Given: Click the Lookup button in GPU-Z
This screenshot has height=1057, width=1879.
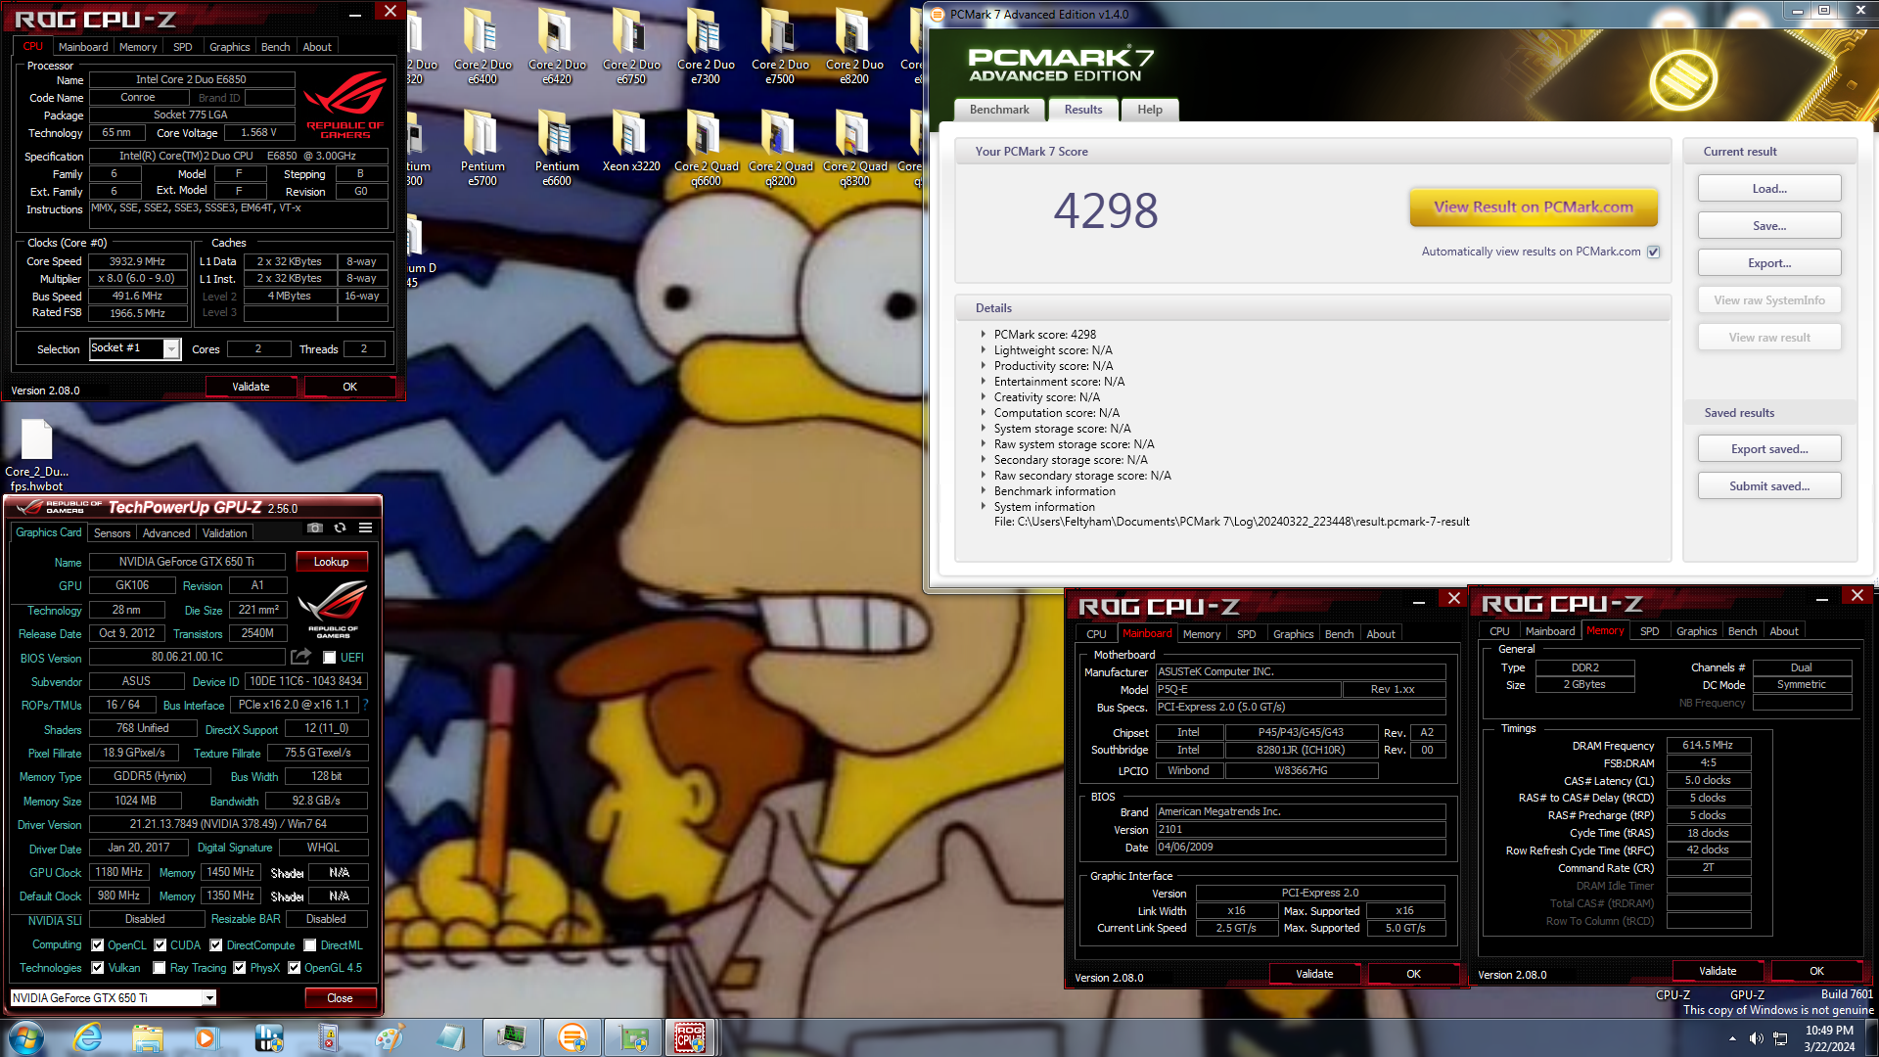Looking at the screenshot, I should [331, 562].
